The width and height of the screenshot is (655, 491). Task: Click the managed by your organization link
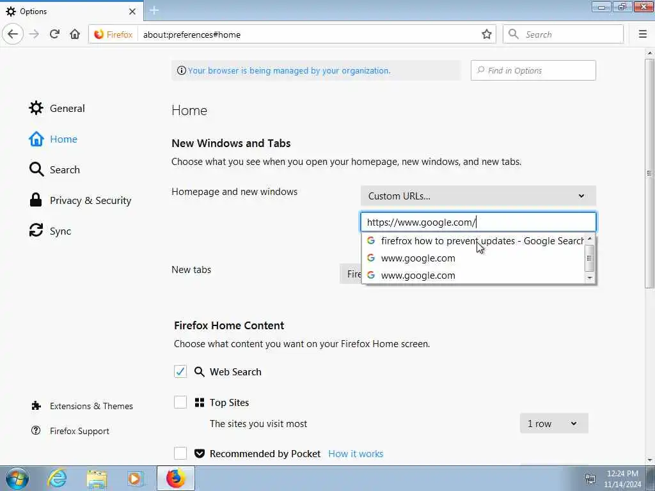(x=289, y=70)
